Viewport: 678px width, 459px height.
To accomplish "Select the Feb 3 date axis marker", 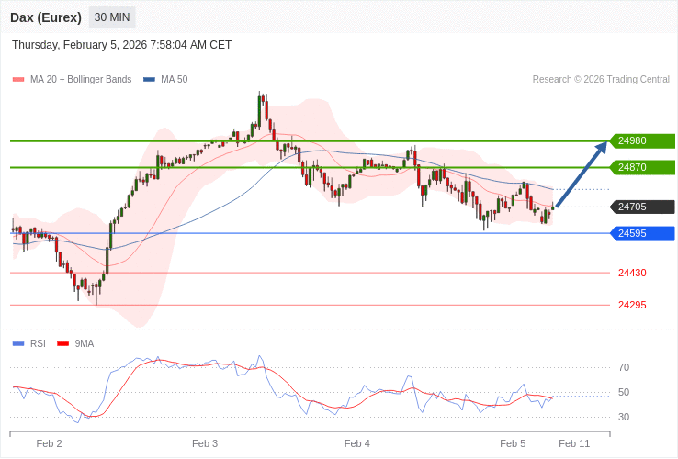I will pos(205,443).
